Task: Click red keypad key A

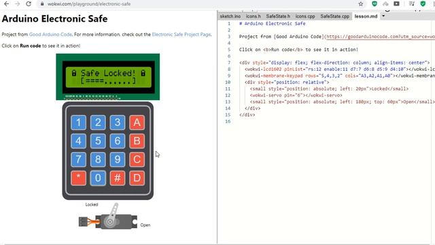Action: point(137,122)
